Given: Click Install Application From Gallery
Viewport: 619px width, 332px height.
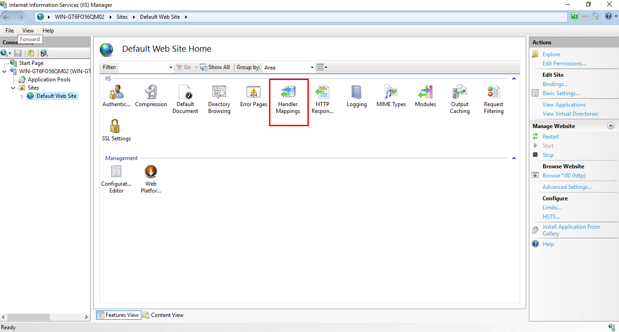Looking at the screenshot, I should (571, 230).
